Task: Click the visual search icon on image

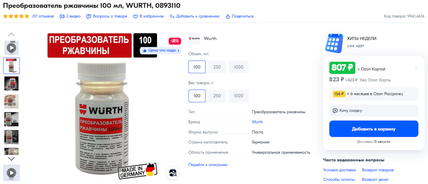Action: pyautogui.click(x=173, y=173)
